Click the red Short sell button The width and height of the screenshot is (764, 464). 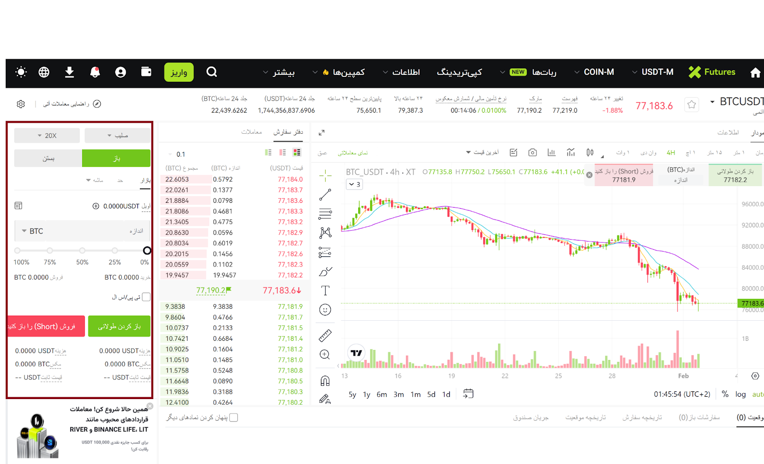[46, 327]
